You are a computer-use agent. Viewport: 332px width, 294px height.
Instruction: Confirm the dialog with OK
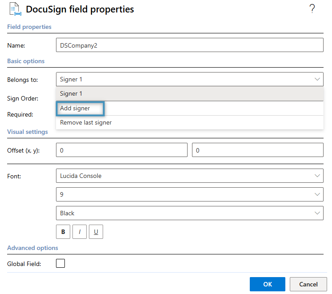(x=267, y=284)
